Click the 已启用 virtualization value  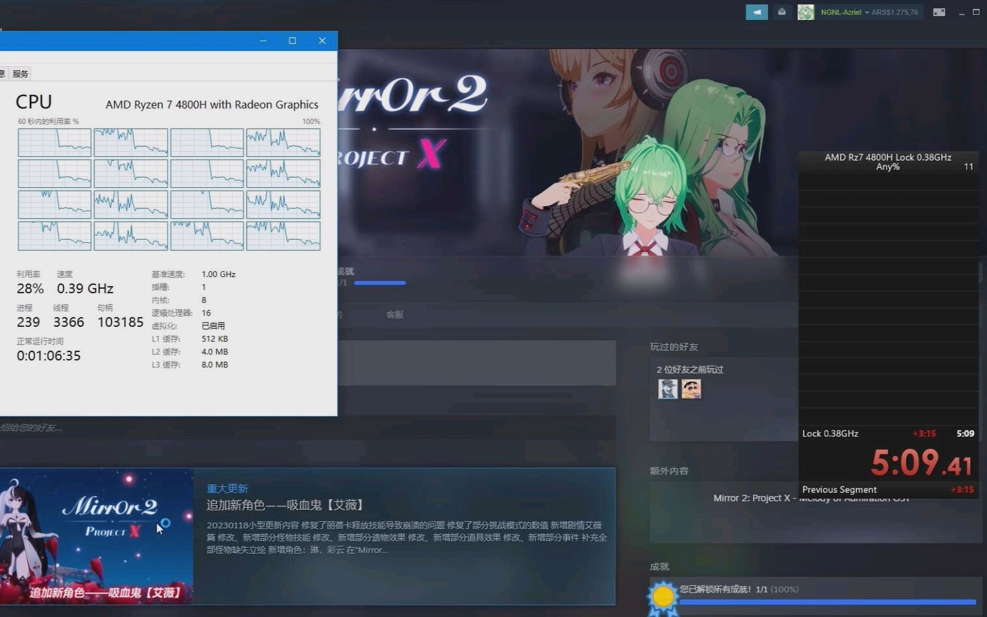(213, 326)
